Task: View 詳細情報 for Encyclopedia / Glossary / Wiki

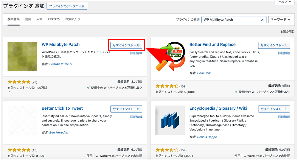Action: [x=284, y=117]
